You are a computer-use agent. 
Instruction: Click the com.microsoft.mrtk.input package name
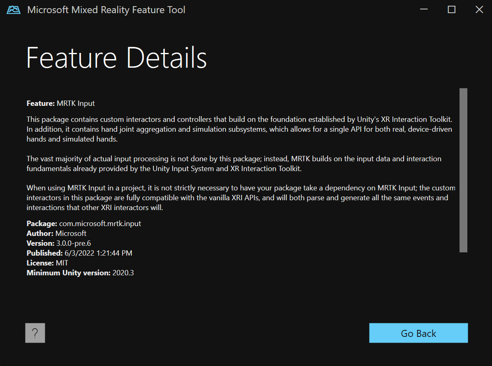point(100,224)
